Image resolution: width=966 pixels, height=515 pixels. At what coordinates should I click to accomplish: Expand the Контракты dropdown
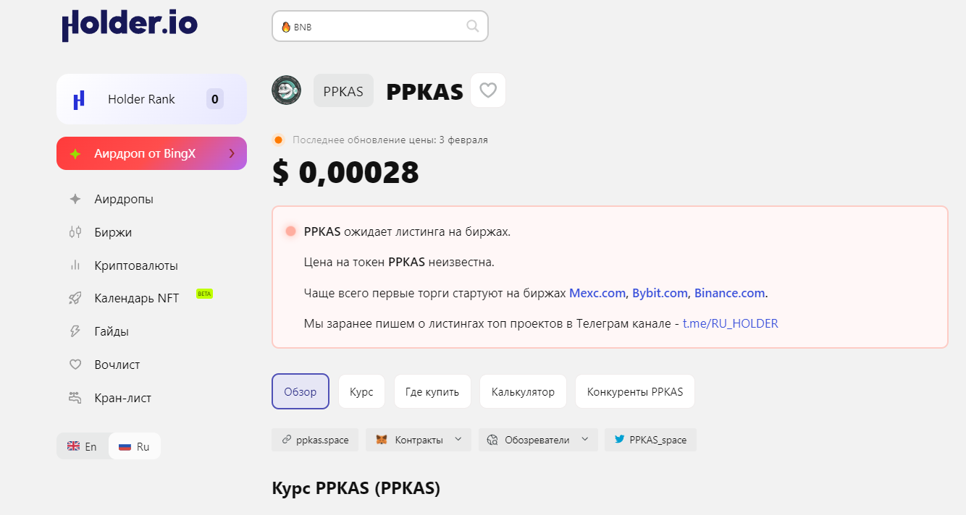[x=458, y=440]
